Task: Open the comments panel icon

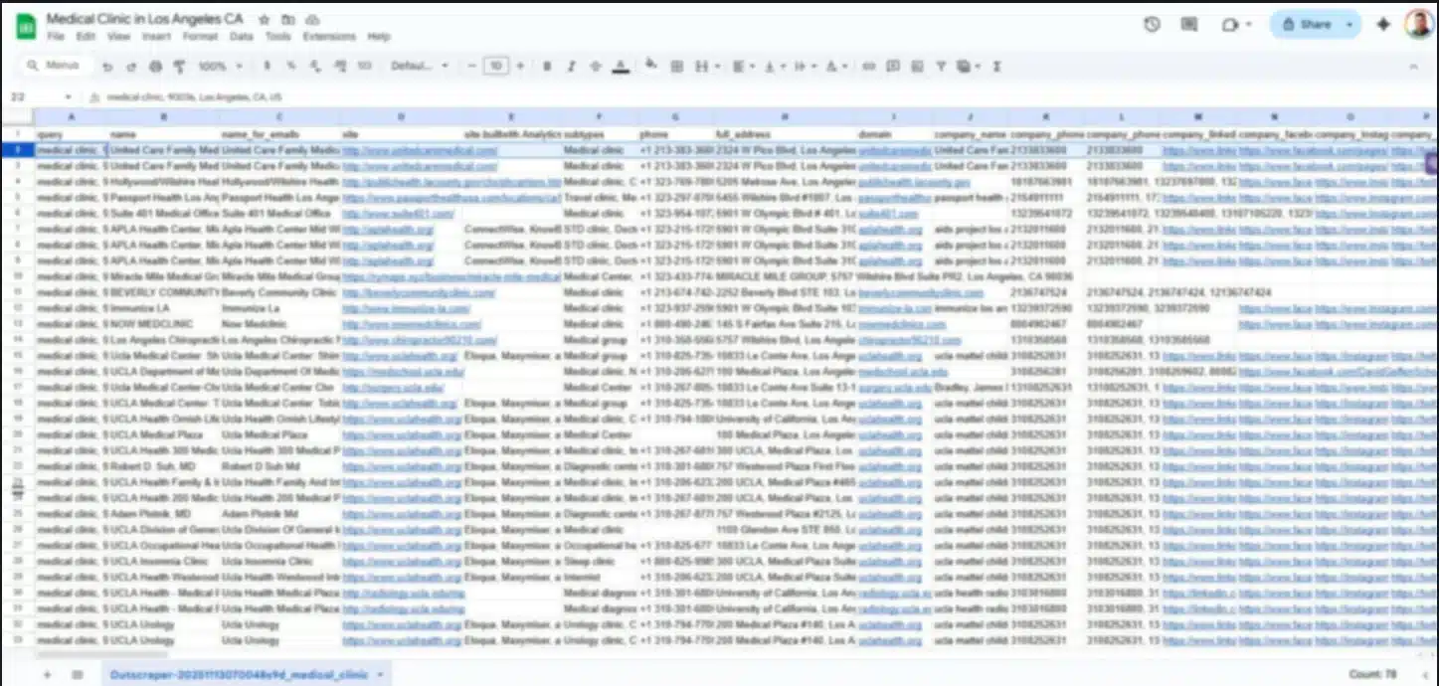Action: point(1189,25)
